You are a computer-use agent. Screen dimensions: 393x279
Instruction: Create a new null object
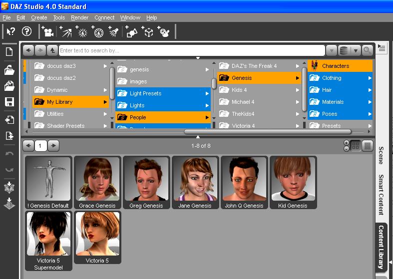(x=148, y=31)
